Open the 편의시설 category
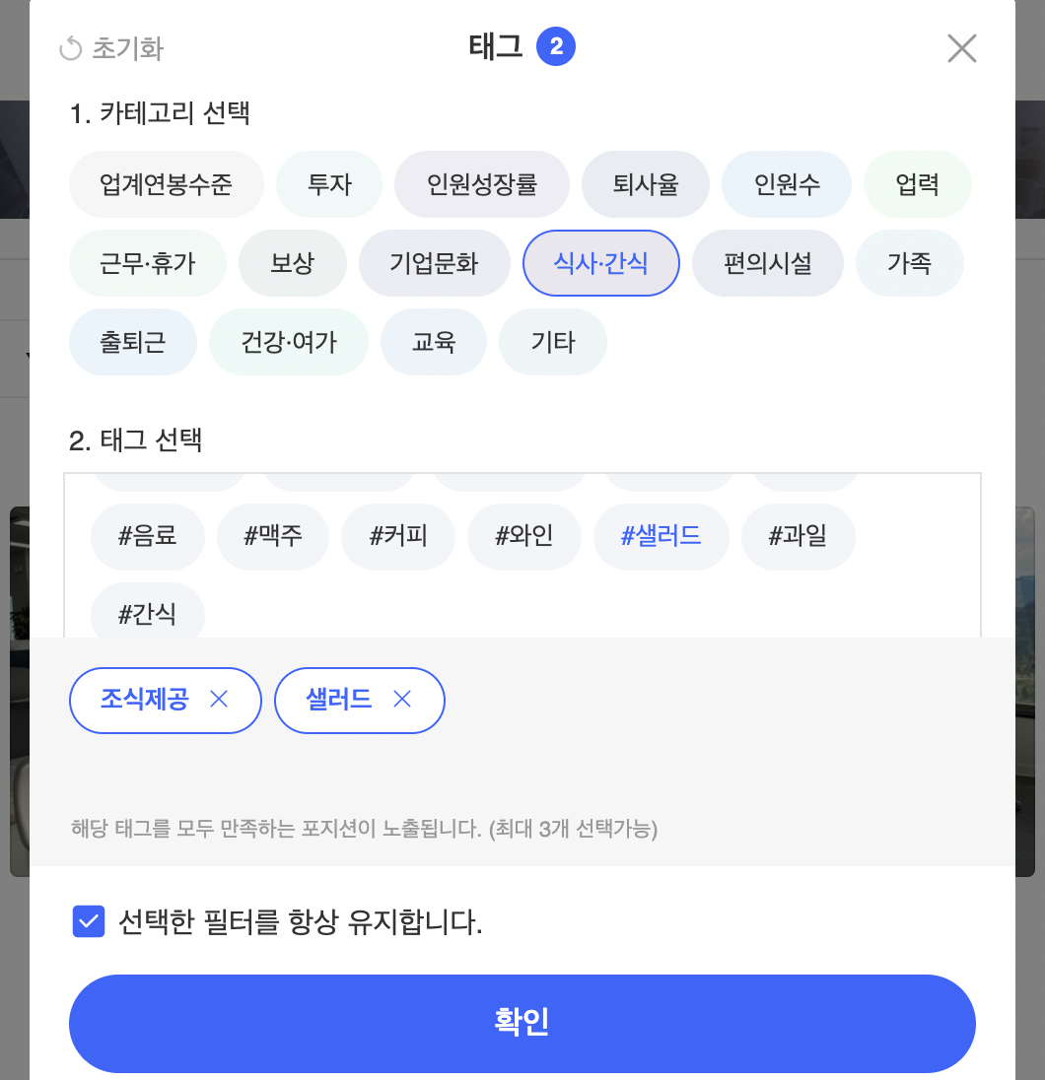1045x1080 pixels. 767,263
